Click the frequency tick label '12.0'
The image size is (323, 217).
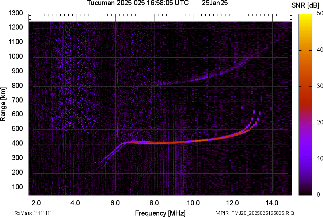pos(232,203)
